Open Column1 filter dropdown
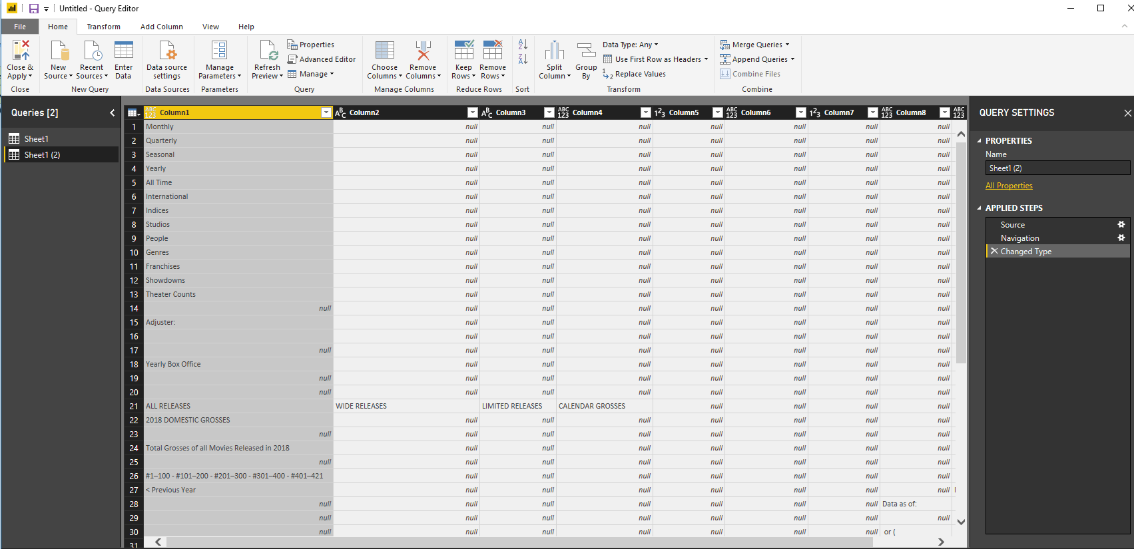 (x=326, y=112)
